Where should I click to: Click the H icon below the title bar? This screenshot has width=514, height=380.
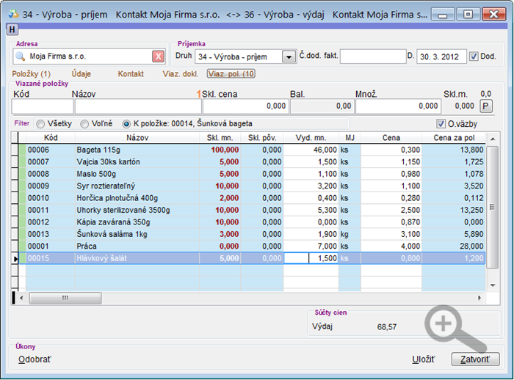coord(12,29)
